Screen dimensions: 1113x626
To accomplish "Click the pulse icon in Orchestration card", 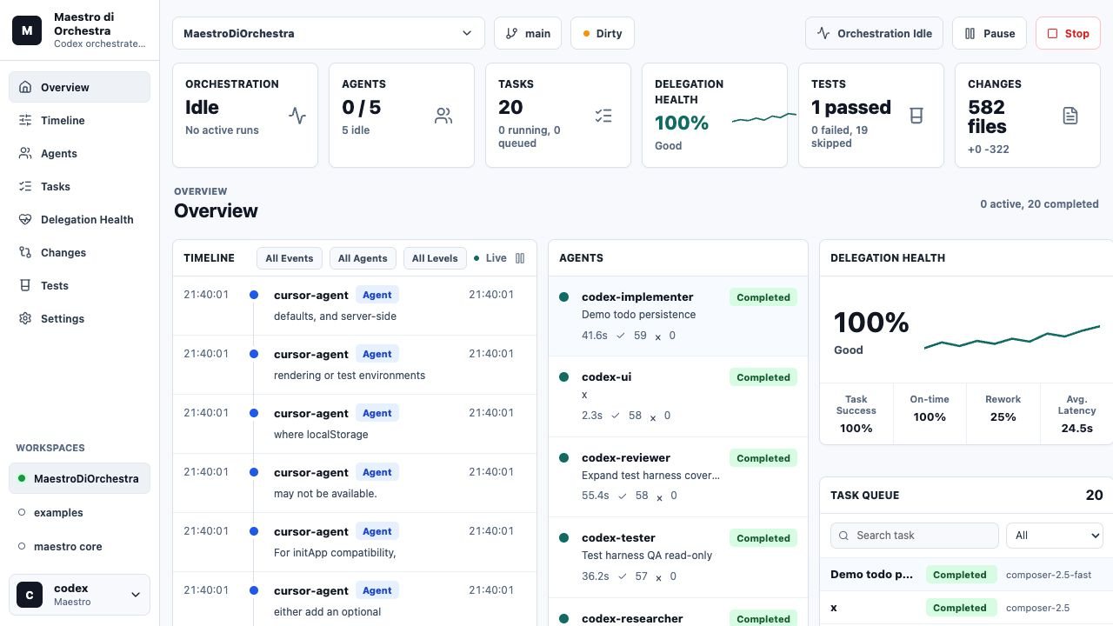I will 297,116.
